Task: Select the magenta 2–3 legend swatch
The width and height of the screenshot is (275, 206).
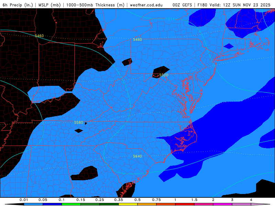Action: [223, 204]
